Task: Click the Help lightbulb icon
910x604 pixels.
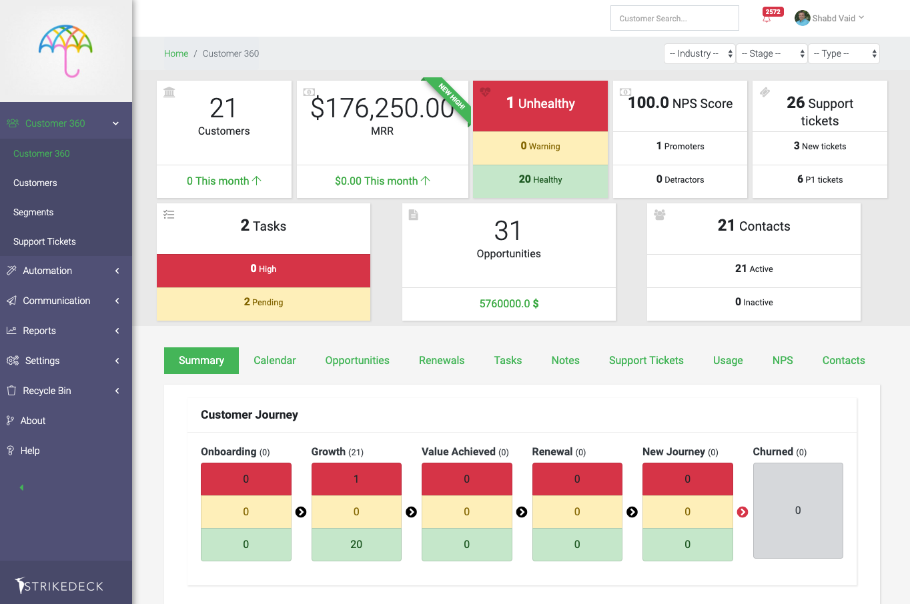Action: coord(10,451)
